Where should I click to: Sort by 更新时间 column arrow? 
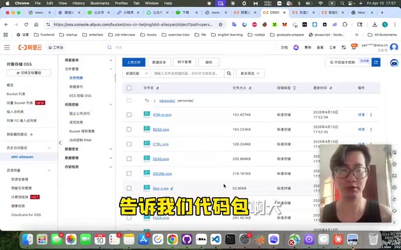[331, 88]
